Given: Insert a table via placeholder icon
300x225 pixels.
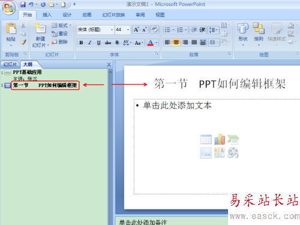Looking at the screenshot, I should pyautogui.click(x=206, y=139).
